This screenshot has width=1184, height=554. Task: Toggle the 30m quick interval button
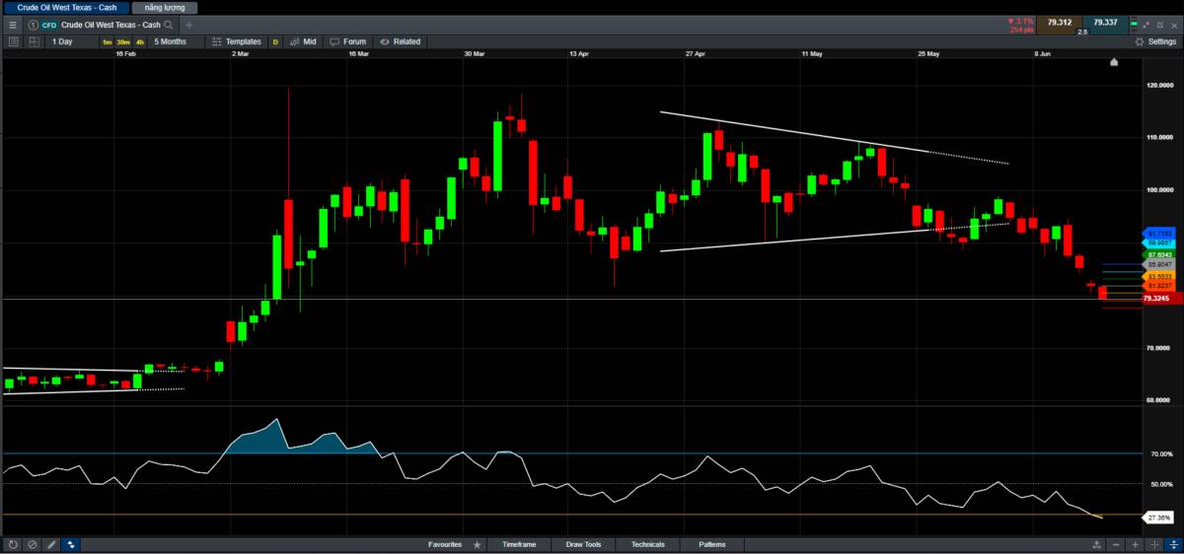click(x=123, y=41)
